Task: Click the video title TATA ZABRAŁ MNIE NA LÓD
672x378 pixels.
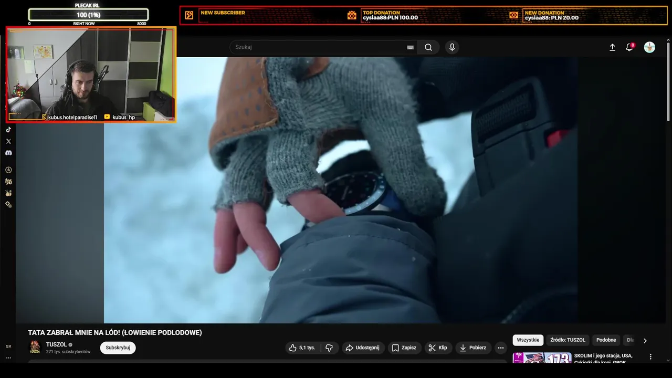Action: coord(115,332)
